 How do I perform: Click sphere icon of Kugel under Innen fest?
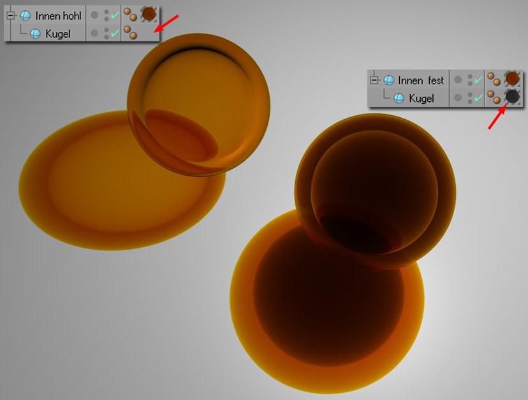click(x=399, y=98)
